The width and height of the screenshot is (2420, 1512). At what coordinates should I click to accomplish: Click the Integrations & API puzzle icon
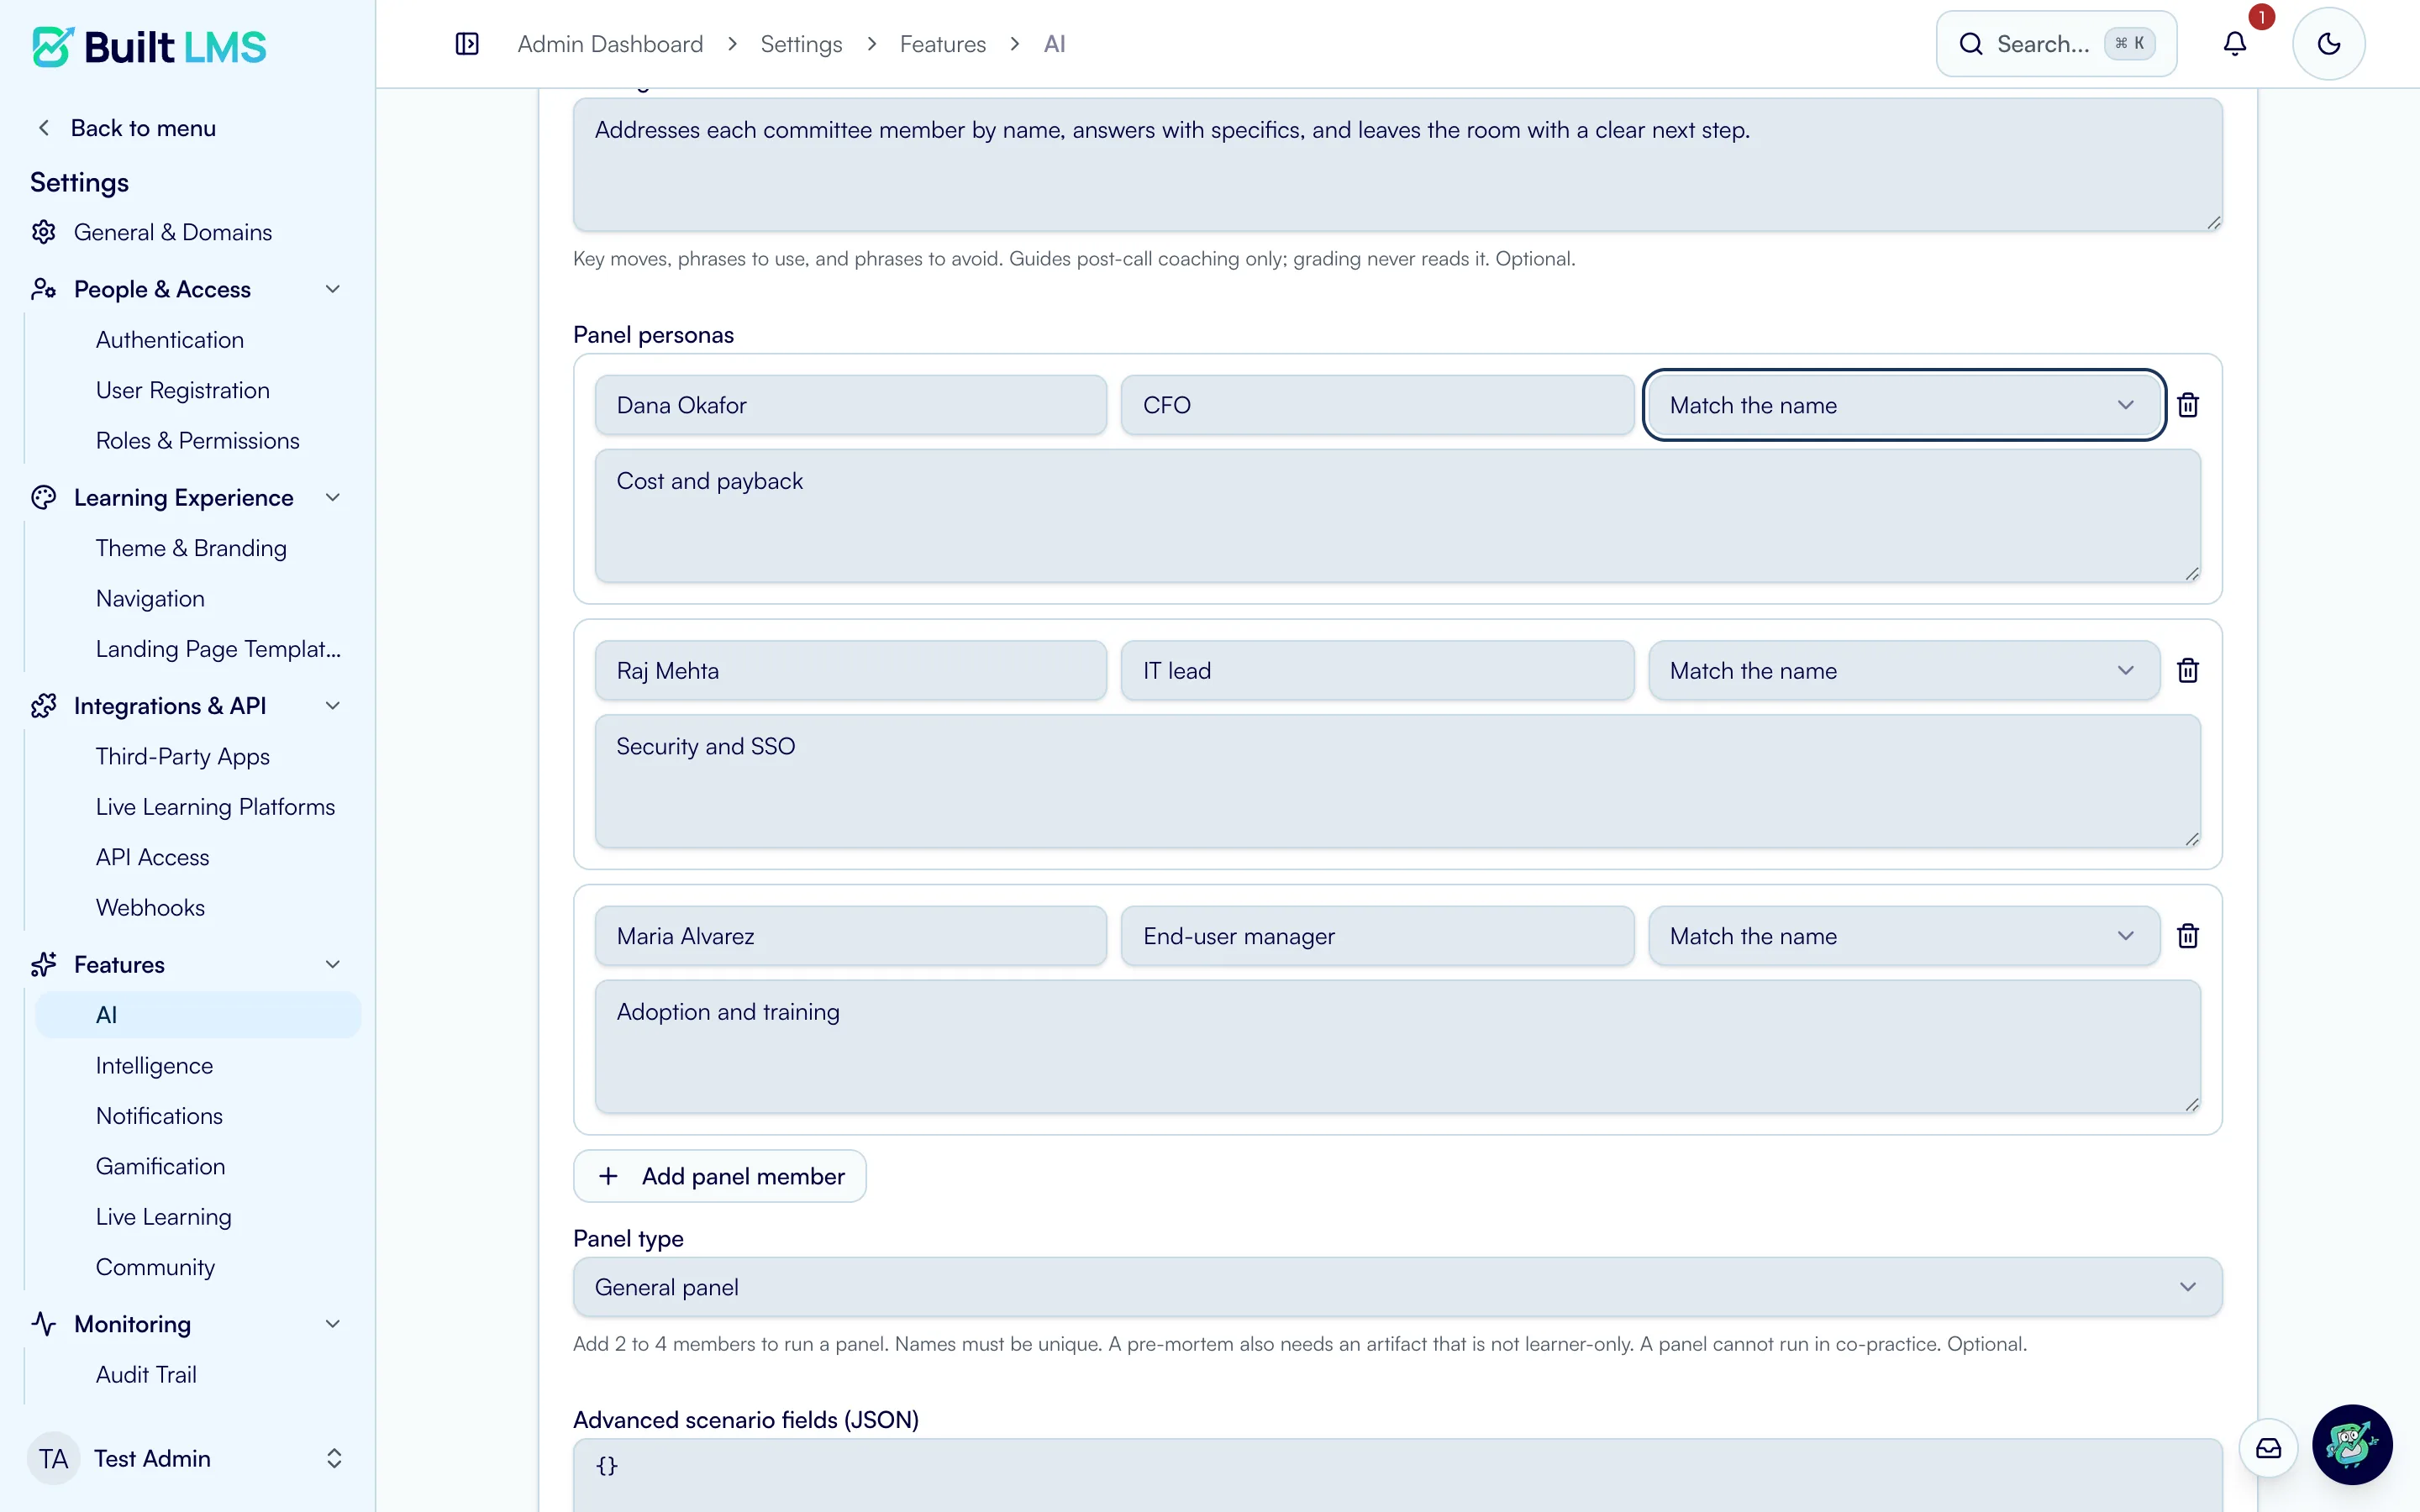click(43, 706)
